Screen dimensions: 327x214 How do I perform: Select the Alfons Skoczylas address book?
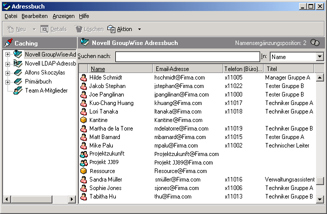pyautogui.click(x=45, y=72)
